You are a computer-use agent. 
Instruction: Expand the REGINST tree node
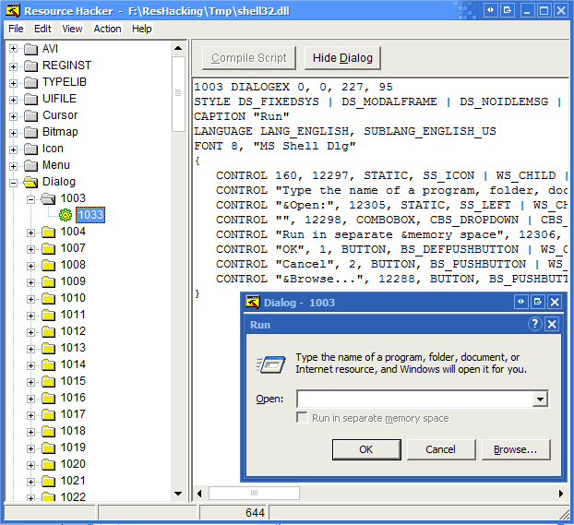pyautogui.click(x=13, y=66)
